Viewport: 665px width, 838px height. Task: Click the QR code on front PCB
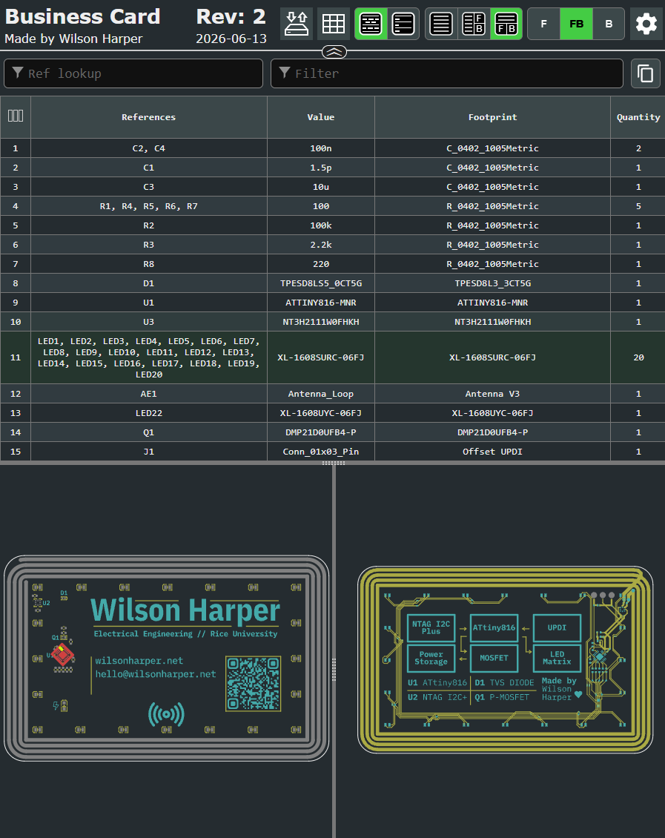[x=254, y=684]
